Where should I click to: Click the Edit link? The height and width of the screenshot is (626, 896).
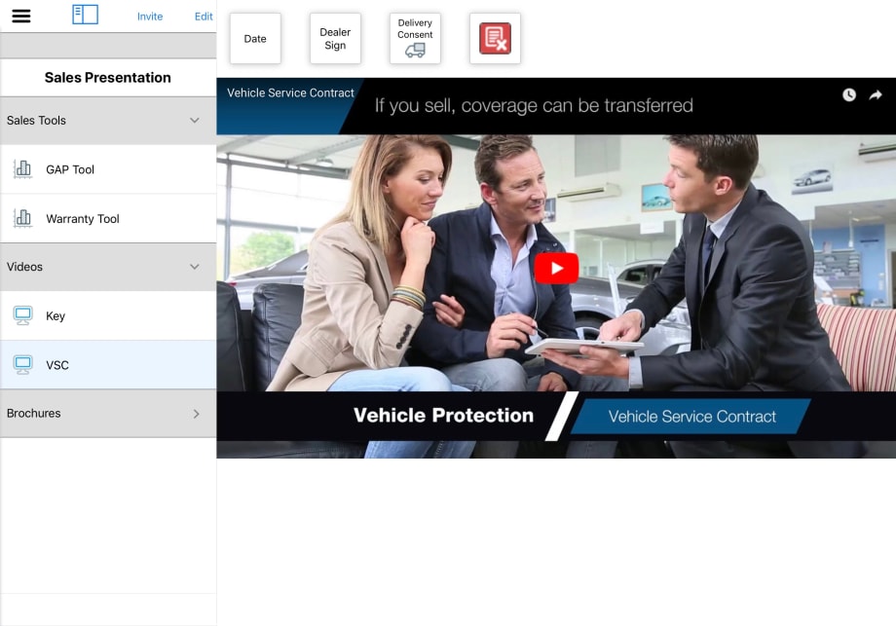coord(203,16)
